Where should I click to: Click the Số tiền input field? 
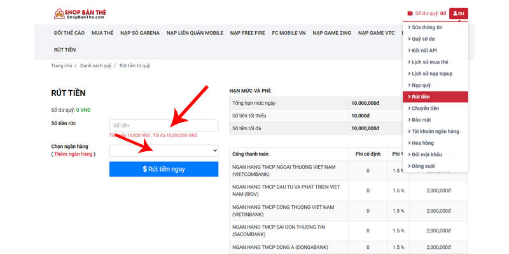[x=164, y=125]
